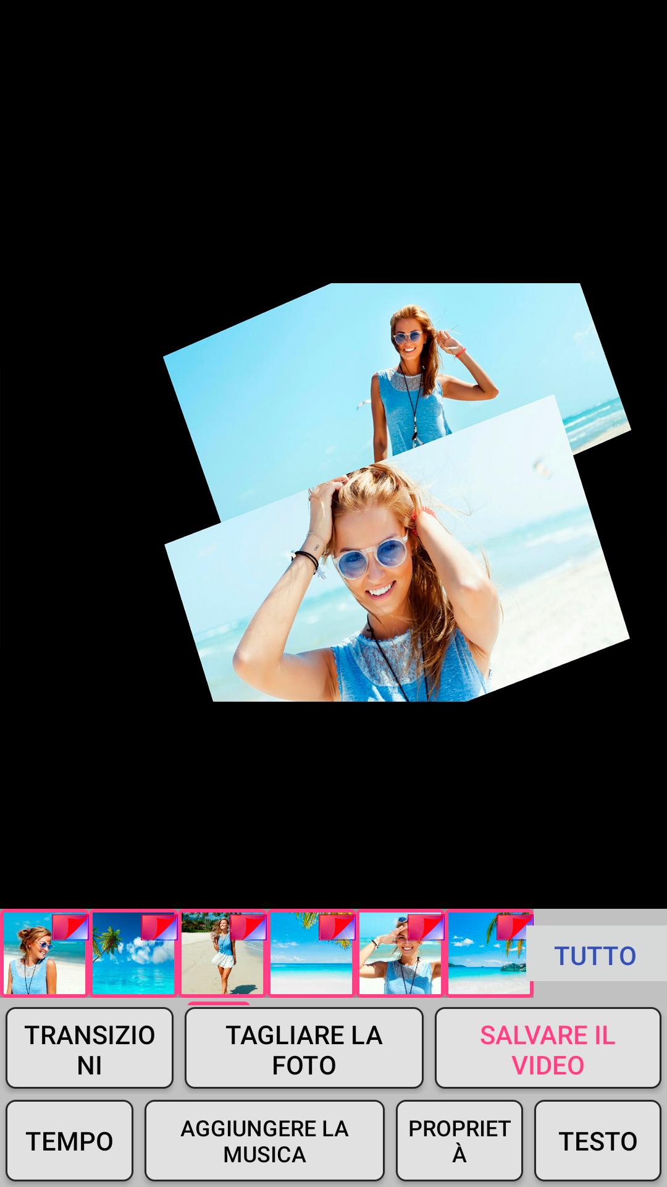Tap transition icon on palm tree thumbnail

click(x=159, y=927)
